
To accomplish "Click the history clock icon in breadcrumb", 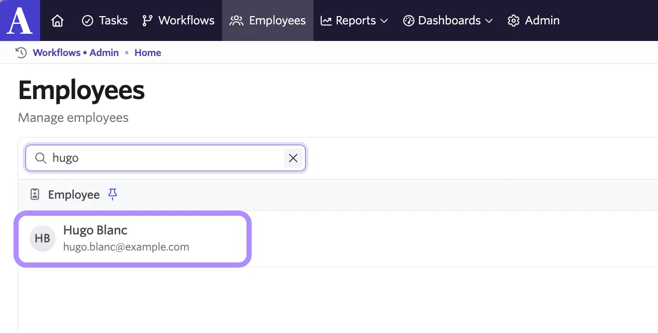I will click(21, 52).
